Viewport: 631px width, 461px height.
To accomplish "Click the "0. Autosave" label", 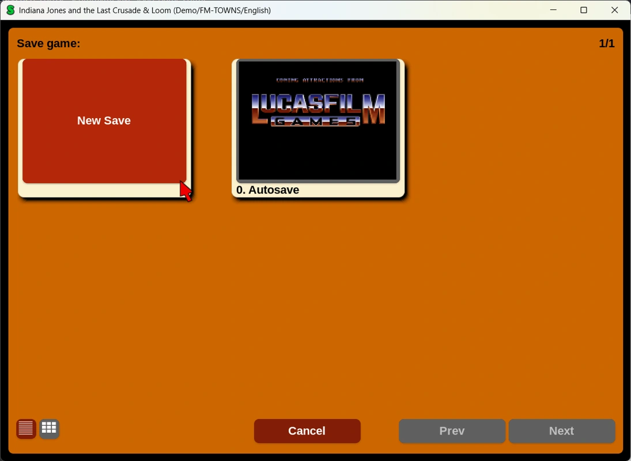I will pos(267,190).
